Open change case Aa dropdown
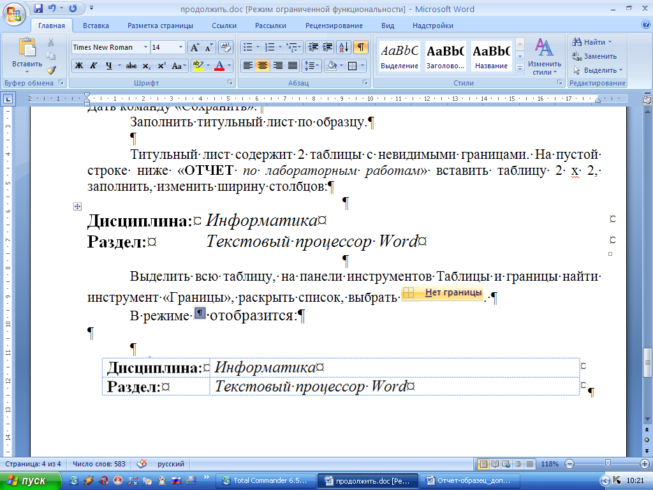The image size is (653, 490). coord(179,66)
